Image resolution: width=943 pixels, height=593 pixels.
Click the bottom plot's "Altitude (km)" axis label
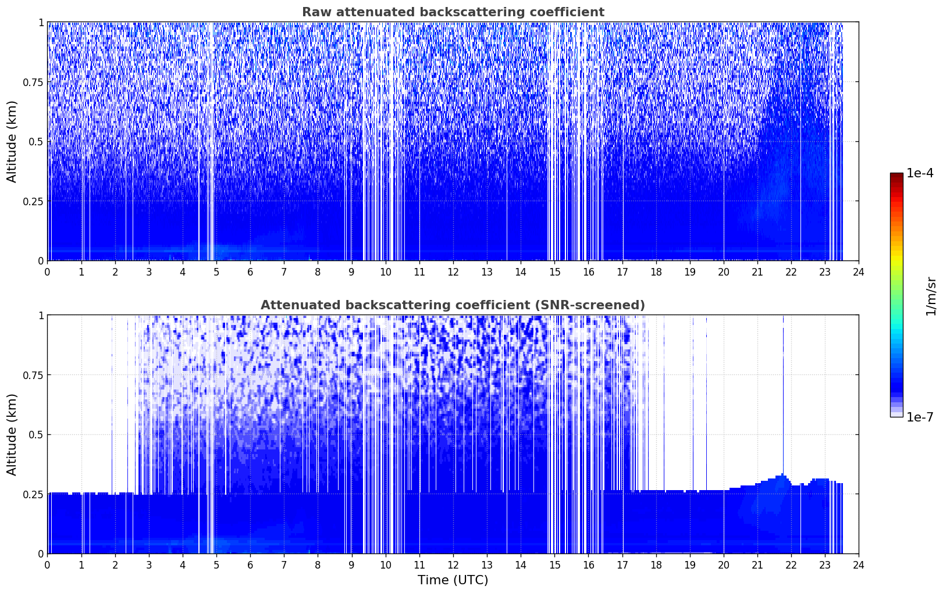click(12, 434)
